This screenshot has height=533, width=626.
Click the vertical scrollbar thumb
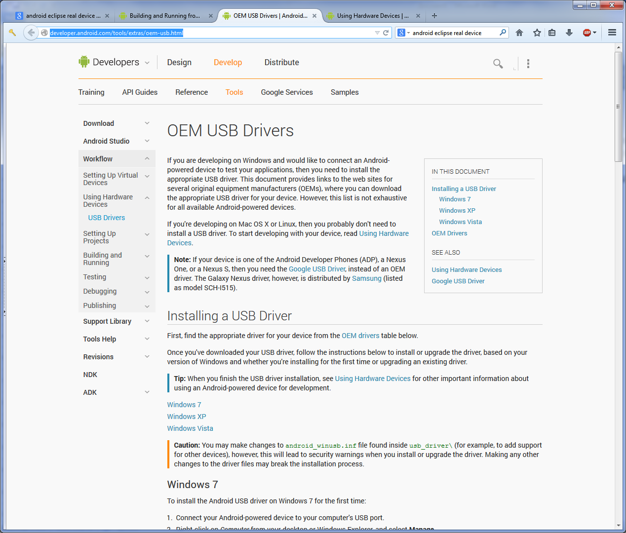tap(618, 106)
